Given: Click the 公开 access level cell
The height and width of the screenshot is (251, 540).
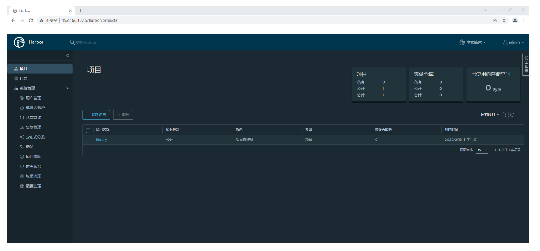Looking at the screenshot, I should click(x=170, y=140).
